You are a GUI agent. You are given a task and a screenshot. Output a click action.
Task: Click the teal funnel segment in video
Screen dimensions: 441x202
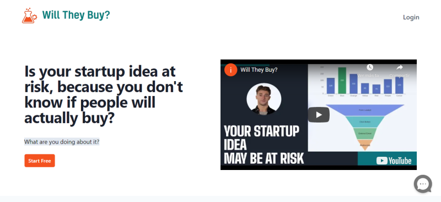click(365, 122)
